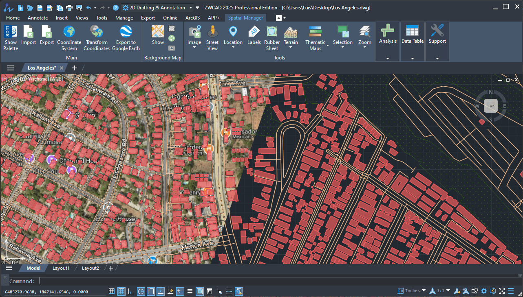The image size is (523, 297).
Task: Expand the Zoom dropdown
Action: 365,47
